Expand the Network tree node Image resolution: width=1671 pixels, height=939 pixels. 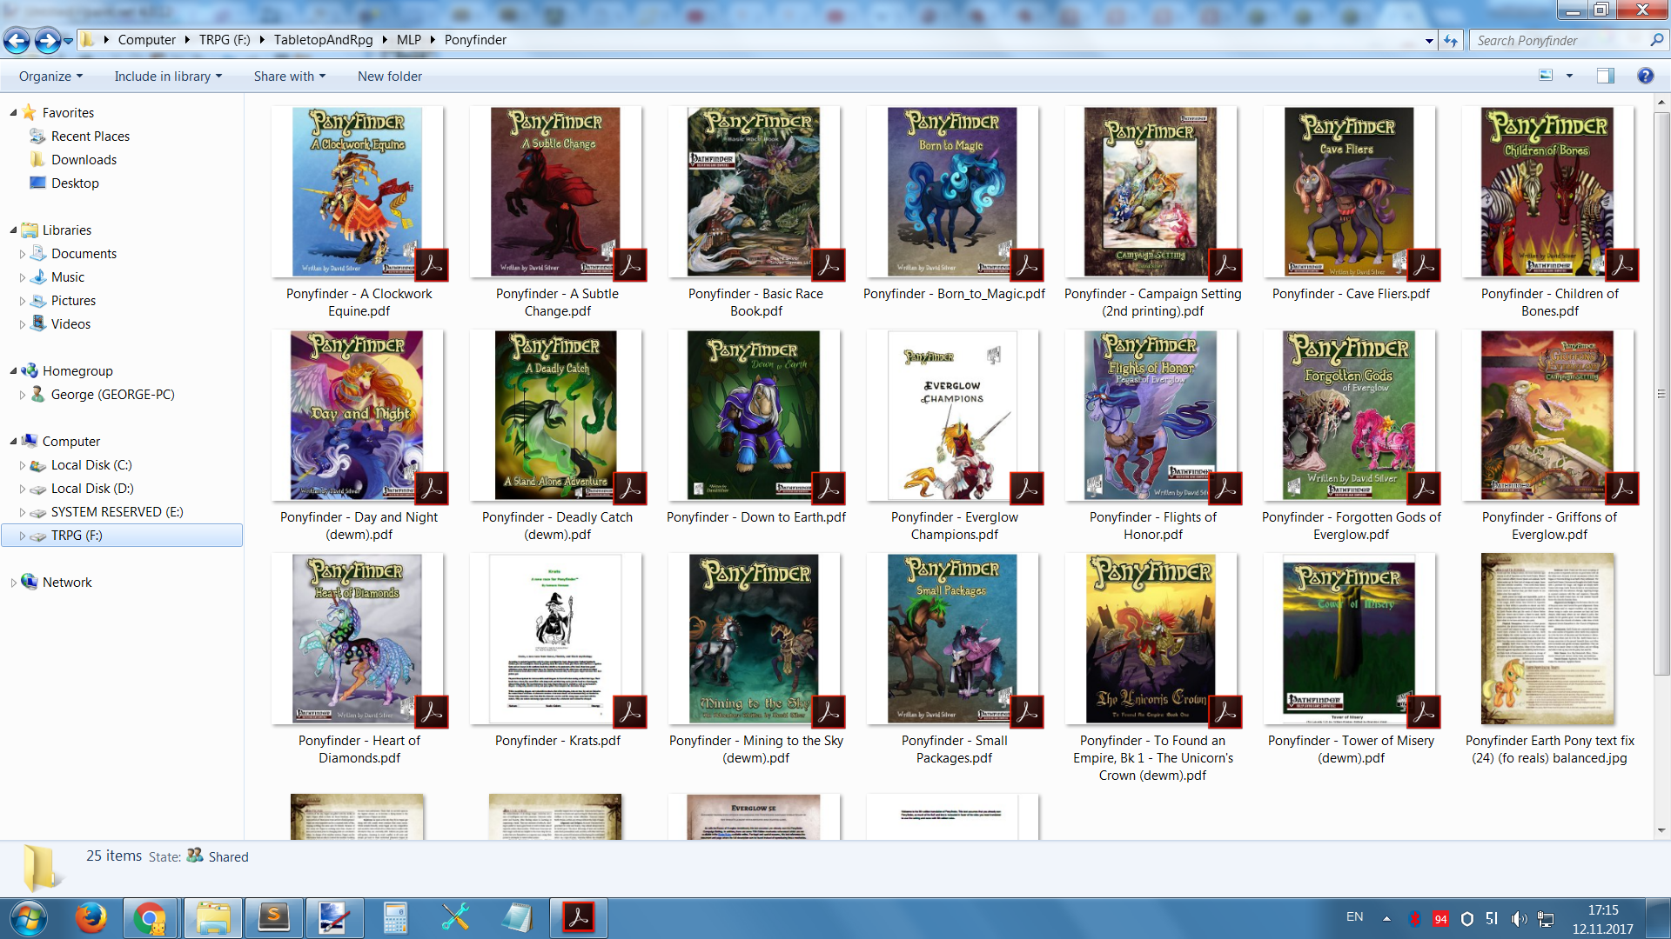tap(13, 583)
